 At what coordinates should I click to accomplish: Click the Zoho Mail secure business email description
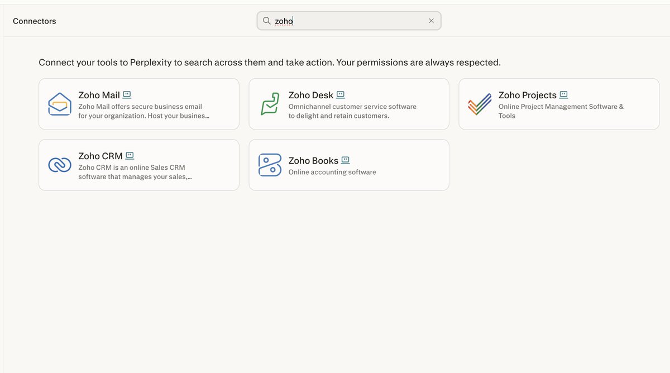point(144,111)
